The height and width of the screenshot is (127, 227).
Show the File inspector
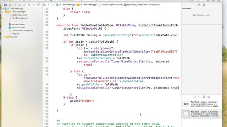[x=199, y=5]
